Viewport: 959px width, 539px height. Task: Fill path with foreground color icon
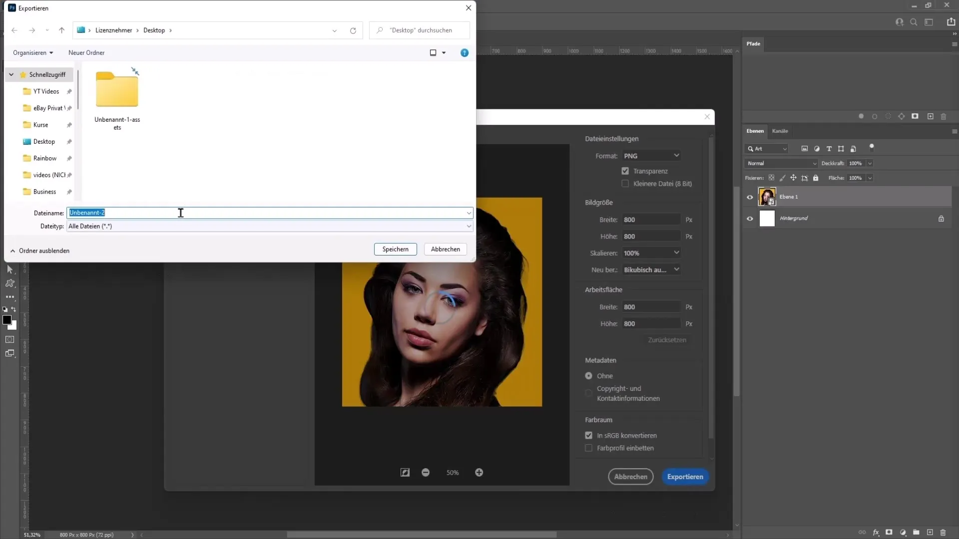tap(861, 116)
